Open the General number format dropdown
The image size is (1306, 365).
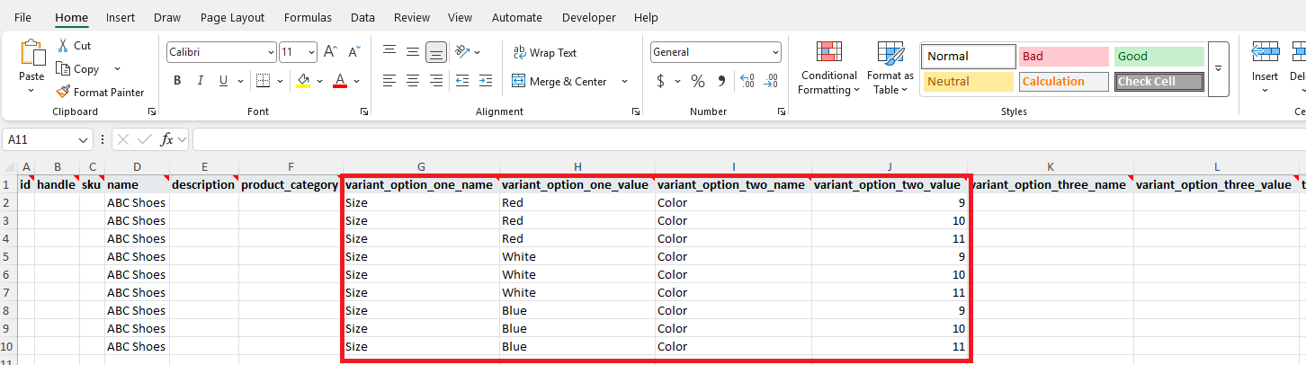[774, 52]
